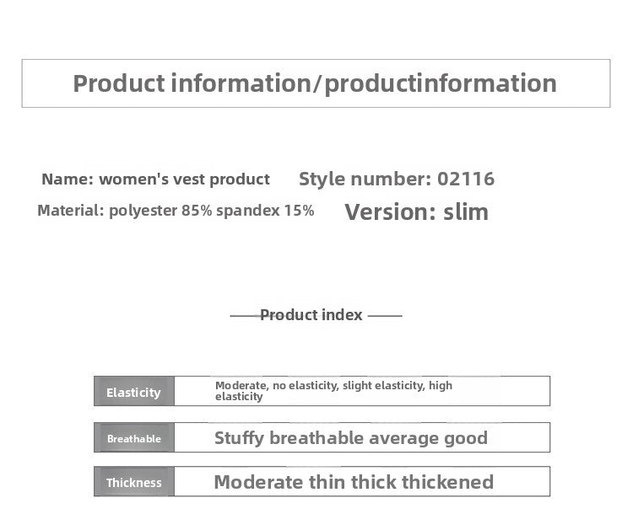Select the Elasticity label box
The image size is (633, 530).
tap(134, 391)
